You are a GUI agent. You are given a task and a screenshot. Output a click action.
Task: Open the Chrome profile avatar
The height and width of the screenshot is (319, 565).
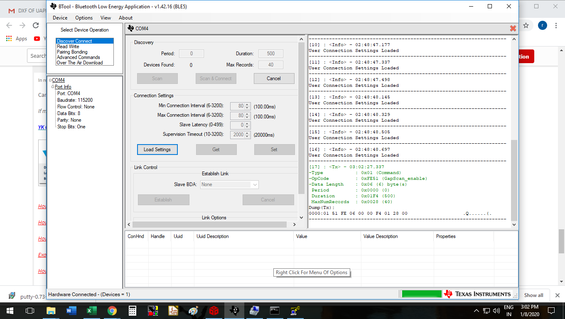pos(543,25)
